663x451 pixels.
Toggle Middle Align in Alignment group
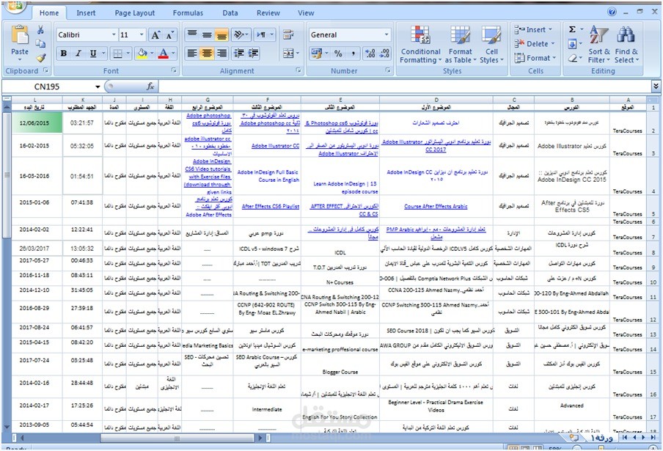click(x=207, y=34)
